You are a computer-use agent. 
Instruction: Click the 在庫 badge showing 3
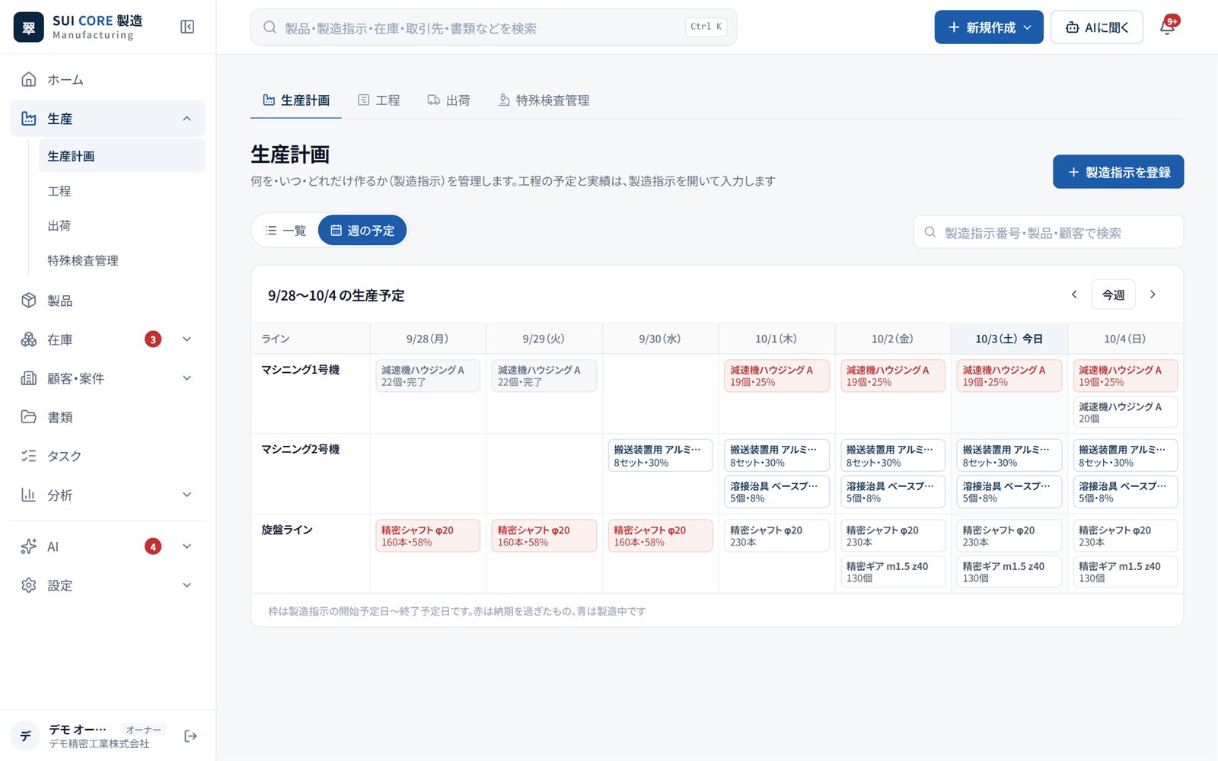153,339
